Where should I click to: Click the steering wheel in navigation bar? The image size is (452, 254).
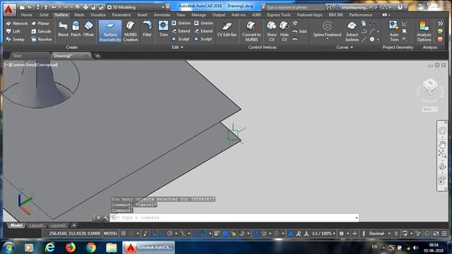(x=442, y=131)
